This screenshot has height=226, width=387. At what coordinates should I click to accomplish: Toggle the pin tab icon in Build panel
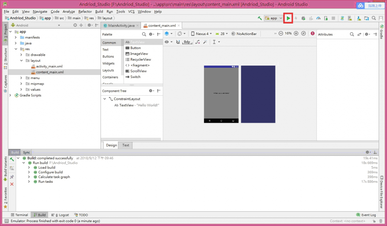12,177
